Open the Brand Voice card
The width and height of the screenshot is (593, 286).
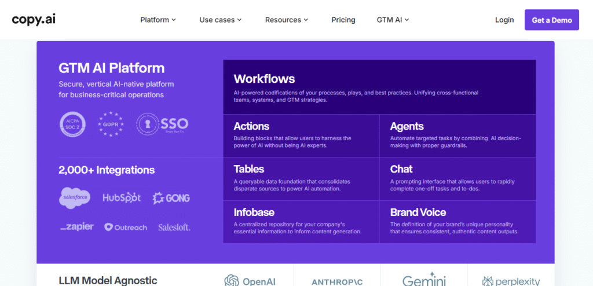click(x=457, y=222)
